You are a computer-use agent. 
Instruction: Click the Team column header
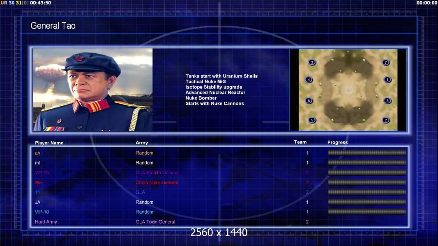click(x=300, y=142)
